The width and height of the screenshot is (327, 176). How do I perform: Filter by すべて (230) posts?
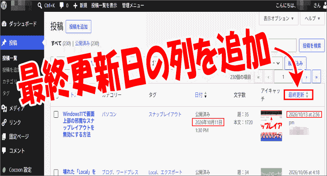point(61,44)
